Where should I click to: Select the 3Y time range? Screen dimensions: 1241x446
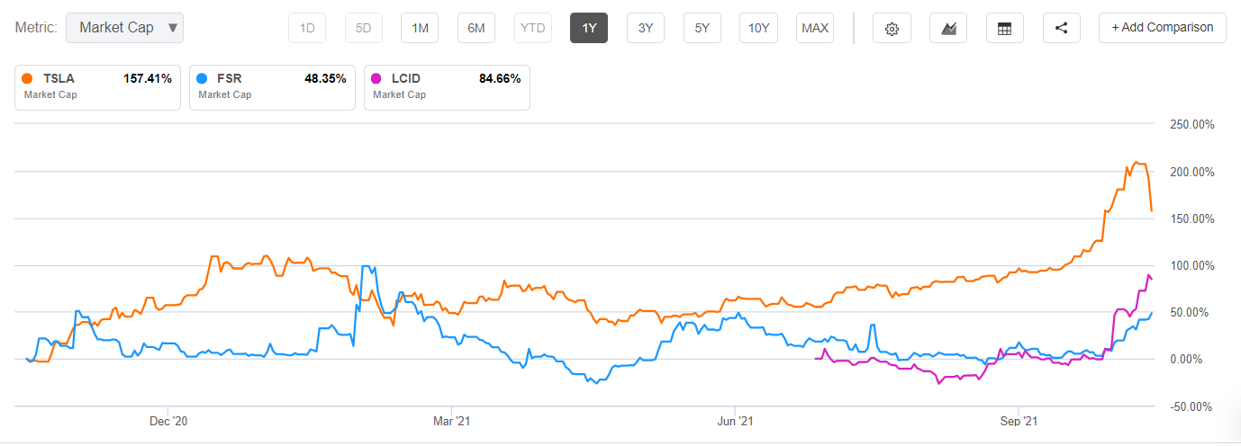[x=646, y=28]
